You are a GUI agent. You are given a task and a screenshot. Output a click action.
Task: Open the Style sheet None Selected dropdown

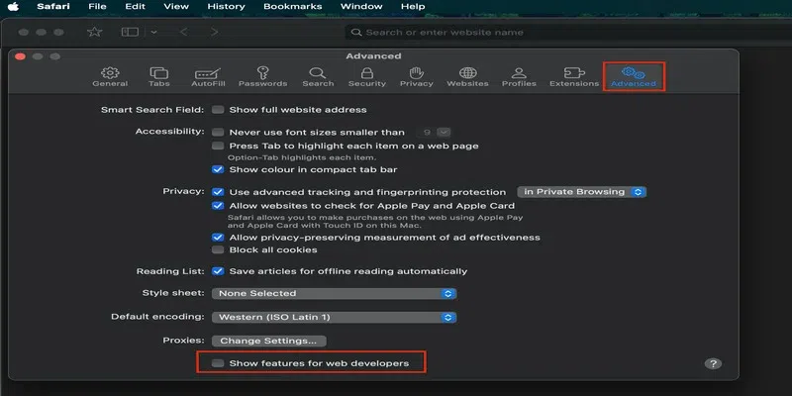coord(334,293)
